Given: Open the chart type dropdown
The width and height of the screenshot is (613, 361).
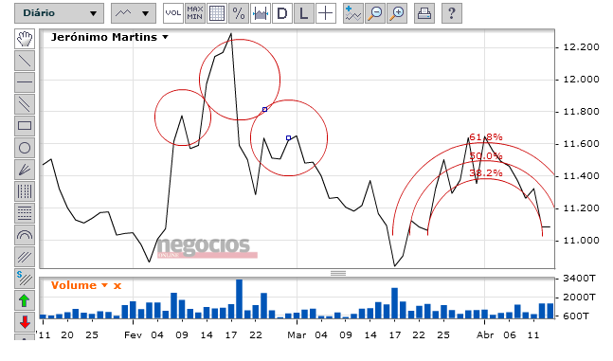Looking at the screenshot, I should coord(134,13).
